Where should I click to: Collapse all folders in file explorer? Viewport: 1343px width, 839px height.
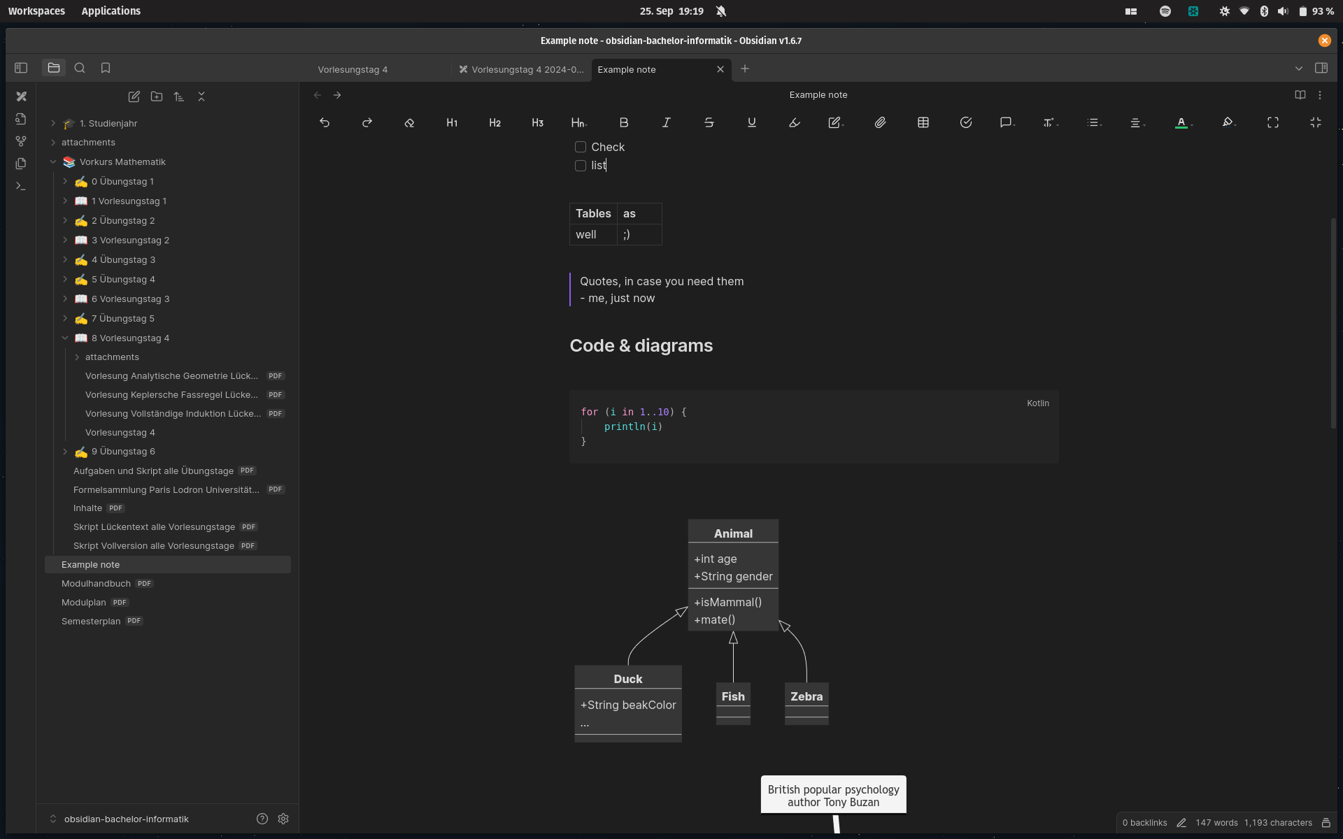click(201, 96)
